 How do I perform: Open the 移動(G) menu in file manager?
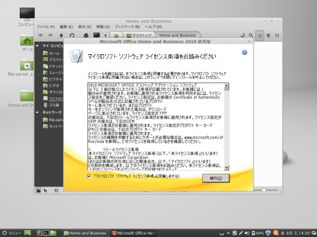[x=103, y=27]
